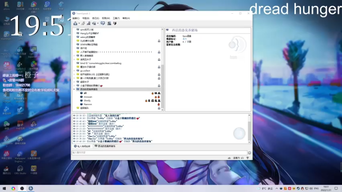Select user Nannnn in the channel
The height and width of the screenshot is (192, 342).
[x=88, y=104]
